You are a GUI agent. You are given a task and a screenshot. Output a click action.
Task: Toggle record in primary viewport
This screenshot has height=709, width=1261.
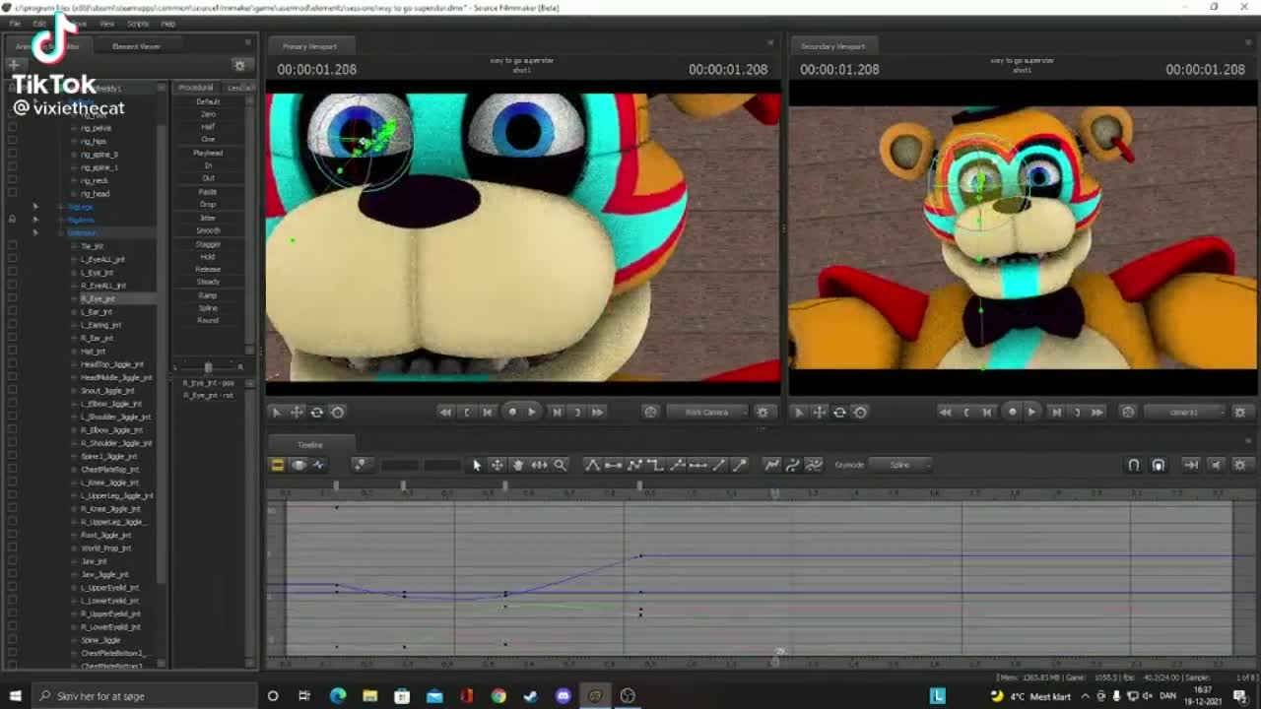[511, 413]
